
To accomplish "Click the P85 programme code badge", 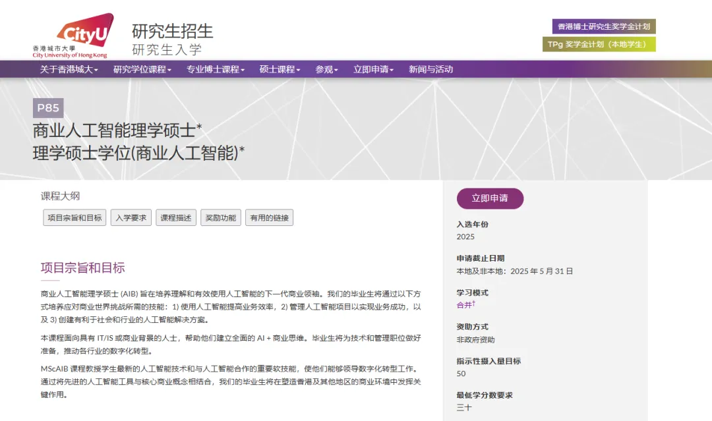I will 48,108.
